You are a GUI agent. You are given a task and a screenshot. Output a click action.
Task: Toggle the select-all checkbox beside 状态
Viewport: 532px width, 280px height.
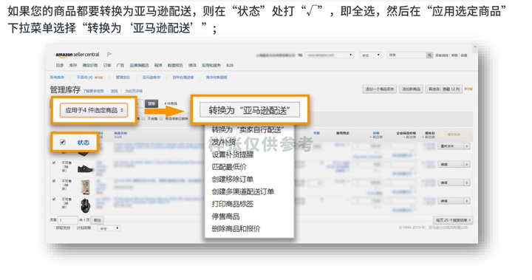pyautogui.click(x=62, y=142)
